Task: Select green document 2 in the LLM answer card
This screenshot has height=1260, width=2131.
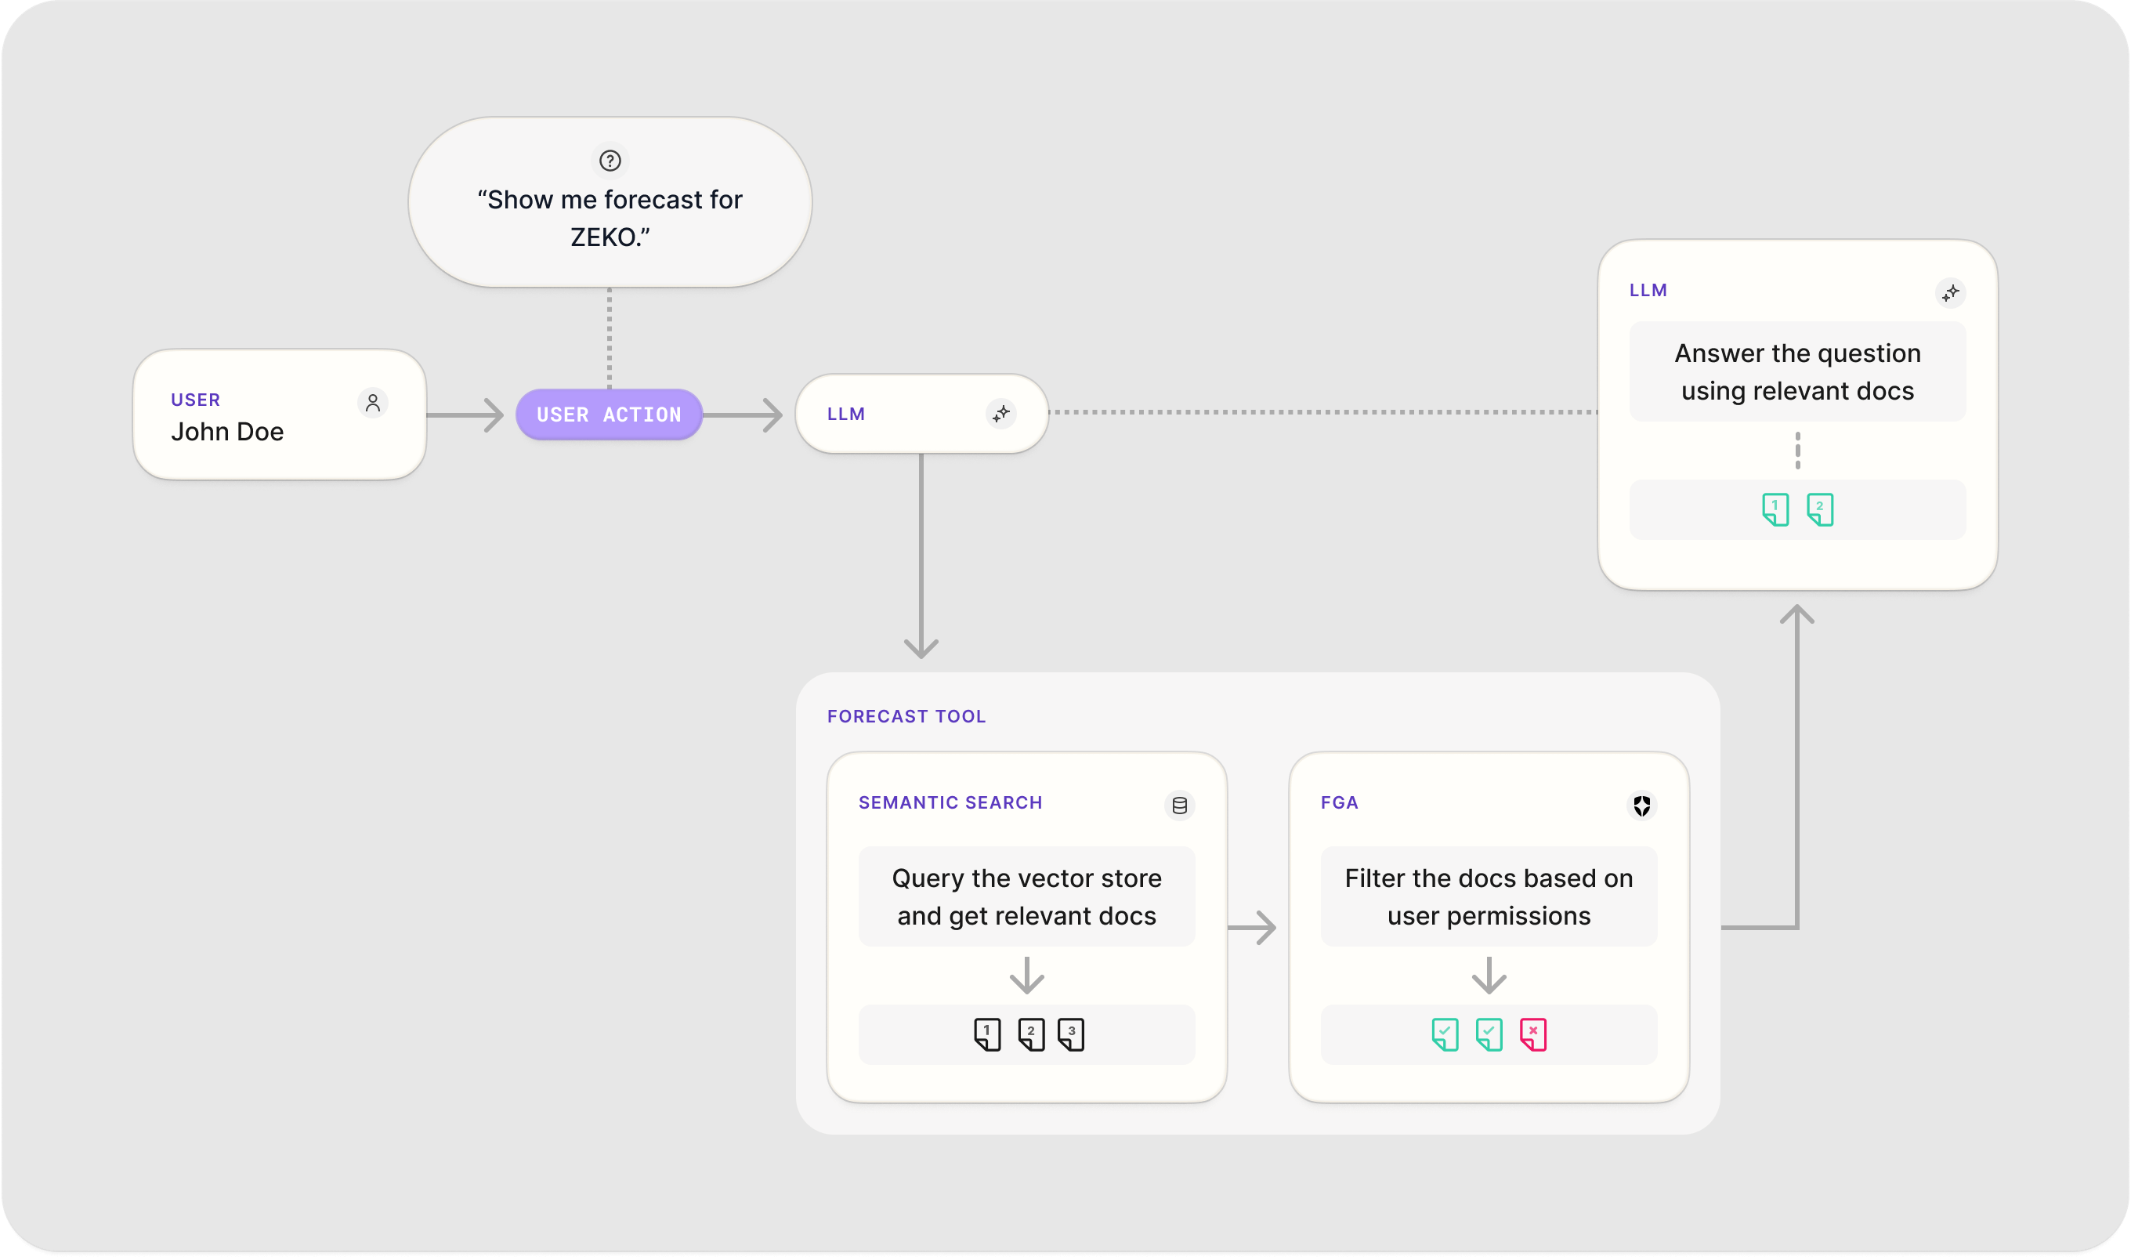Action: pyautogui.click(x=1821, y=509)
